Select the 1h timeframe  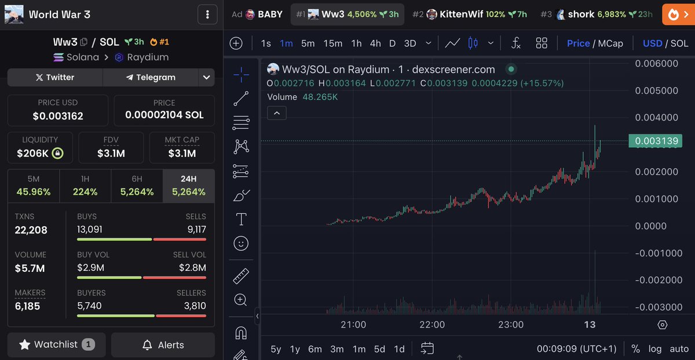point(356,43)
